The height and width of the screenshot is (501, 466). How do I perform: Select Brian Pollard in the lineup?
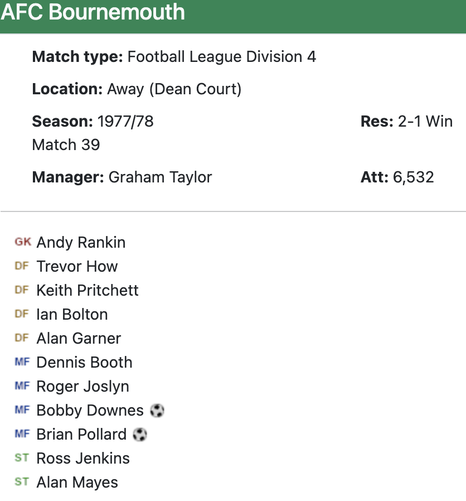[x=81, y=435]
